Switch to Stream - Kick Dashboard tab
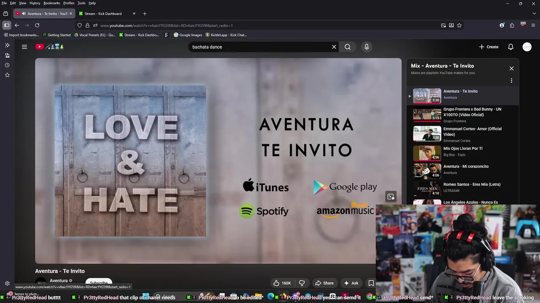 coord(107,13)
